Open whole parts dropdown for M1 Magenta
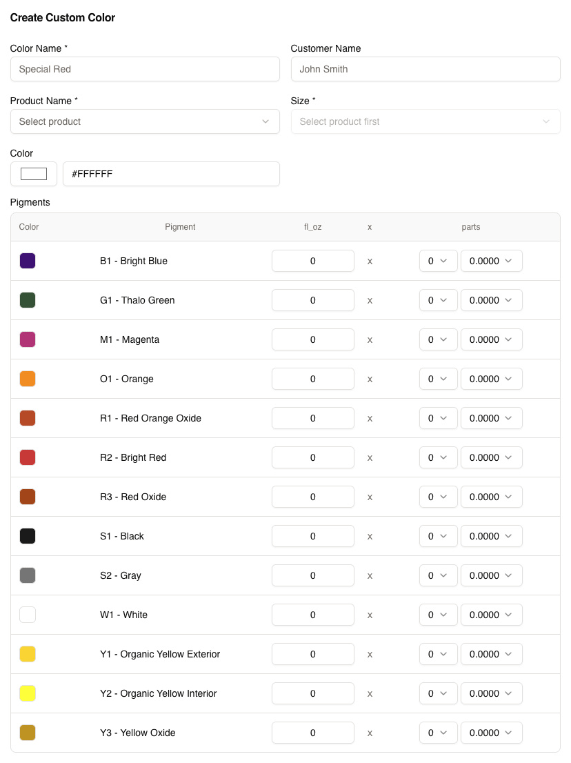This screenshot has width=571, height=763. tap(438, 339)
